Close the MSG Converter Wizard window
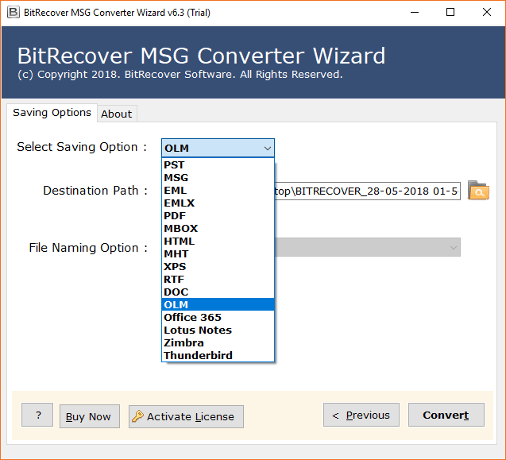Viewport: 506px width, 460px height. pyautogui.click(x=487, y=12)
